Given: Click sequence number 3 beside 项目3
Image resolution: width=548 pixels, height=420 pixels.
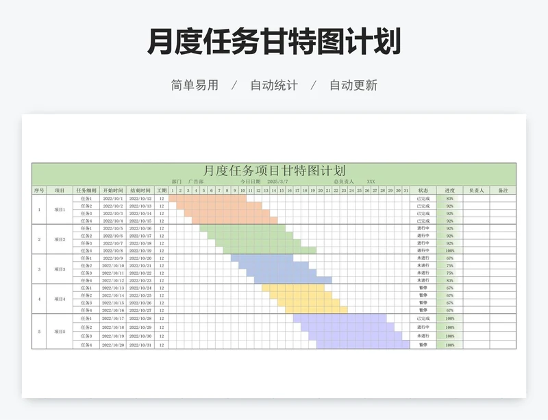Looking at the screenshot, I should point(39,269).
